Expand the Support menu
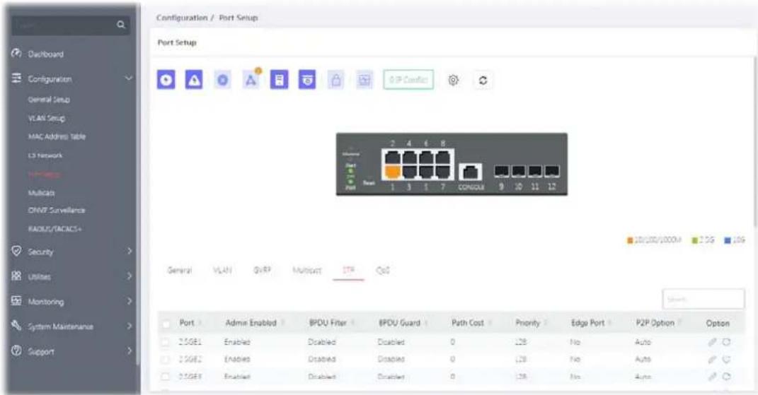The image size is (758, 395). (72, 351)
